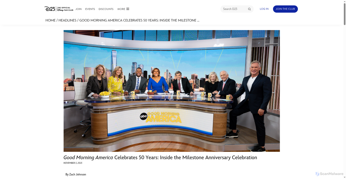Go to DISCOUNTS in the navigation bar
This screenshot has width=346, height=179.
[106, 9]
